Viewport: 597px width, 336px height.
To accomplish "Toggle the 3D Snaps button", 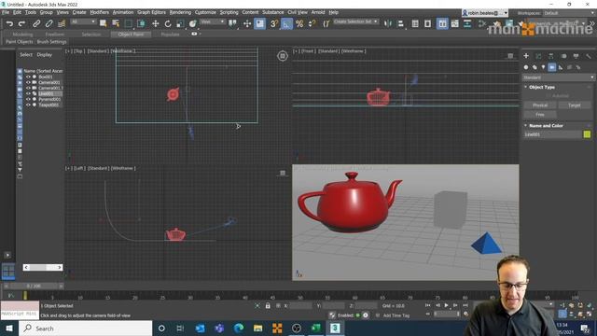I will click(x=273, y=23).
